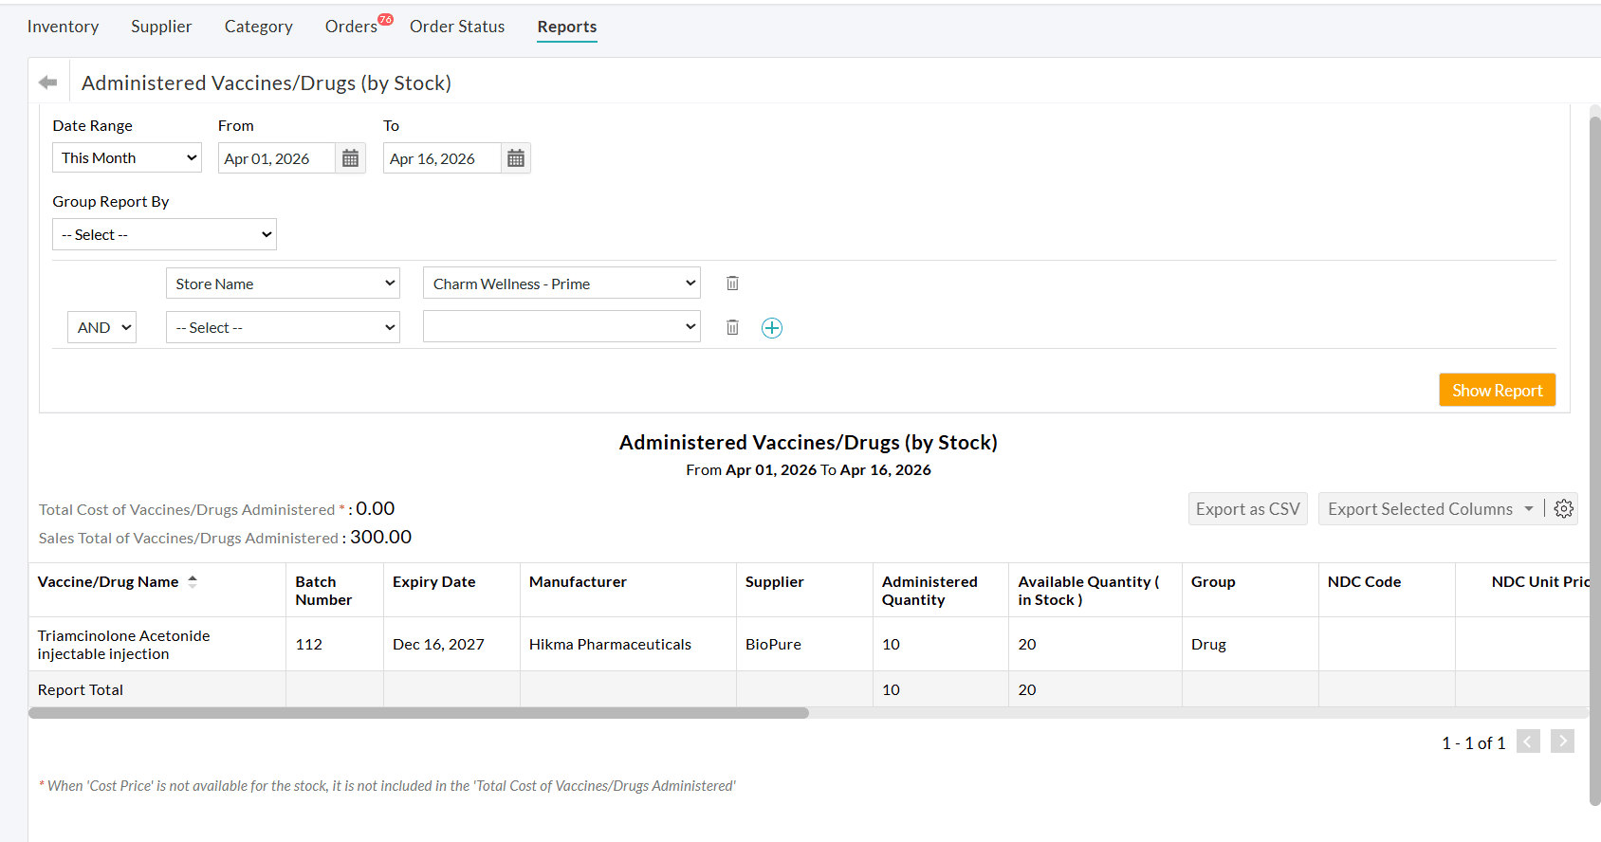Click the back arrow icon
The width and height of the screenshot is (1601, 842).
[48, 82]
